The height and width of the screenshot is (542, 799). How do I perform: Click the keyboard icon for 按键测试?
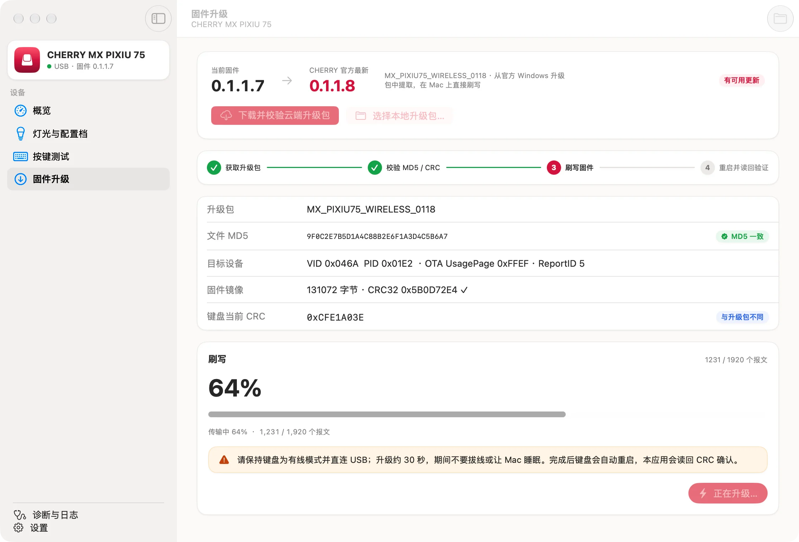point(20,157)
